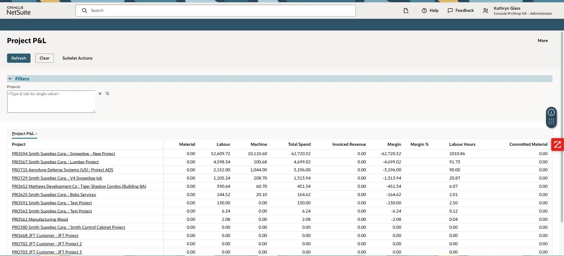Open PRO567 Lumber Project link
Image resolution: width=564 pixels, height=256 pixels.
pos(55,162)
